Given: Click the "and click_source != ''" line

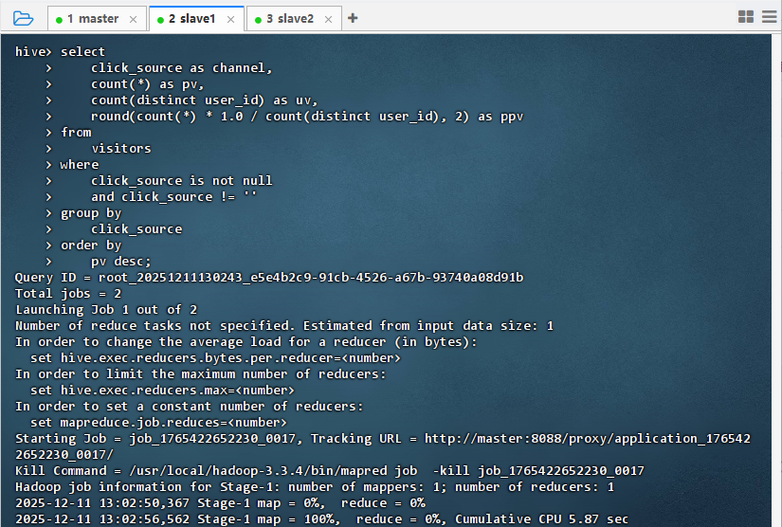Looking at the screenshot, I should (174, 197).
